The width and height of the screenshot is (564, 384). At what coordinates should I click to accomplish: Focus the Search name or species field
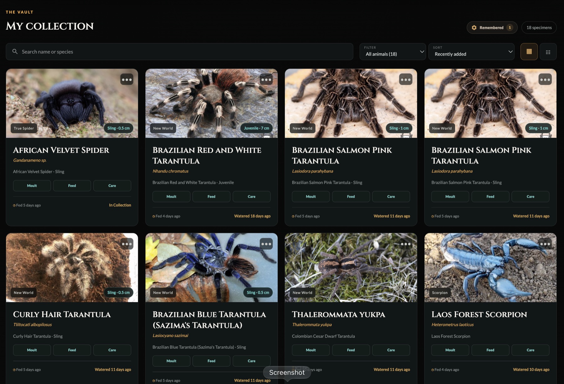click(x=179, y=52)
